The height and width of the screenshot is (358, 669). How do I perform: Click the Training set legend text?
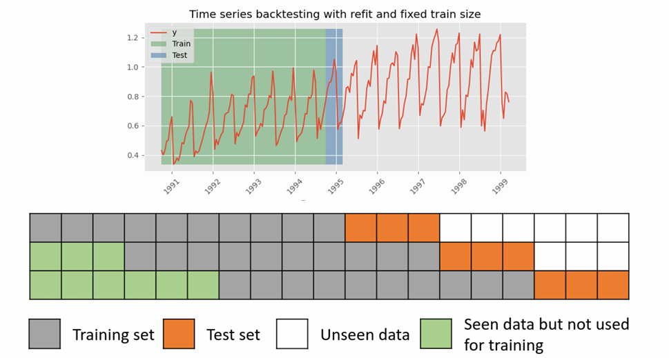[113, 335]
